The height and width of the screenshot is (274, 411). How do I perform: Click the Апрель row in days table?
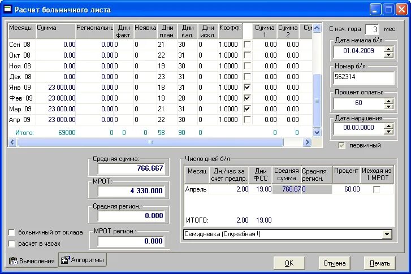288,189
